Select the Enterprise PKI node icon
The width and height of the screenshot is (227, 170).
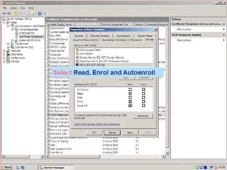17,33
